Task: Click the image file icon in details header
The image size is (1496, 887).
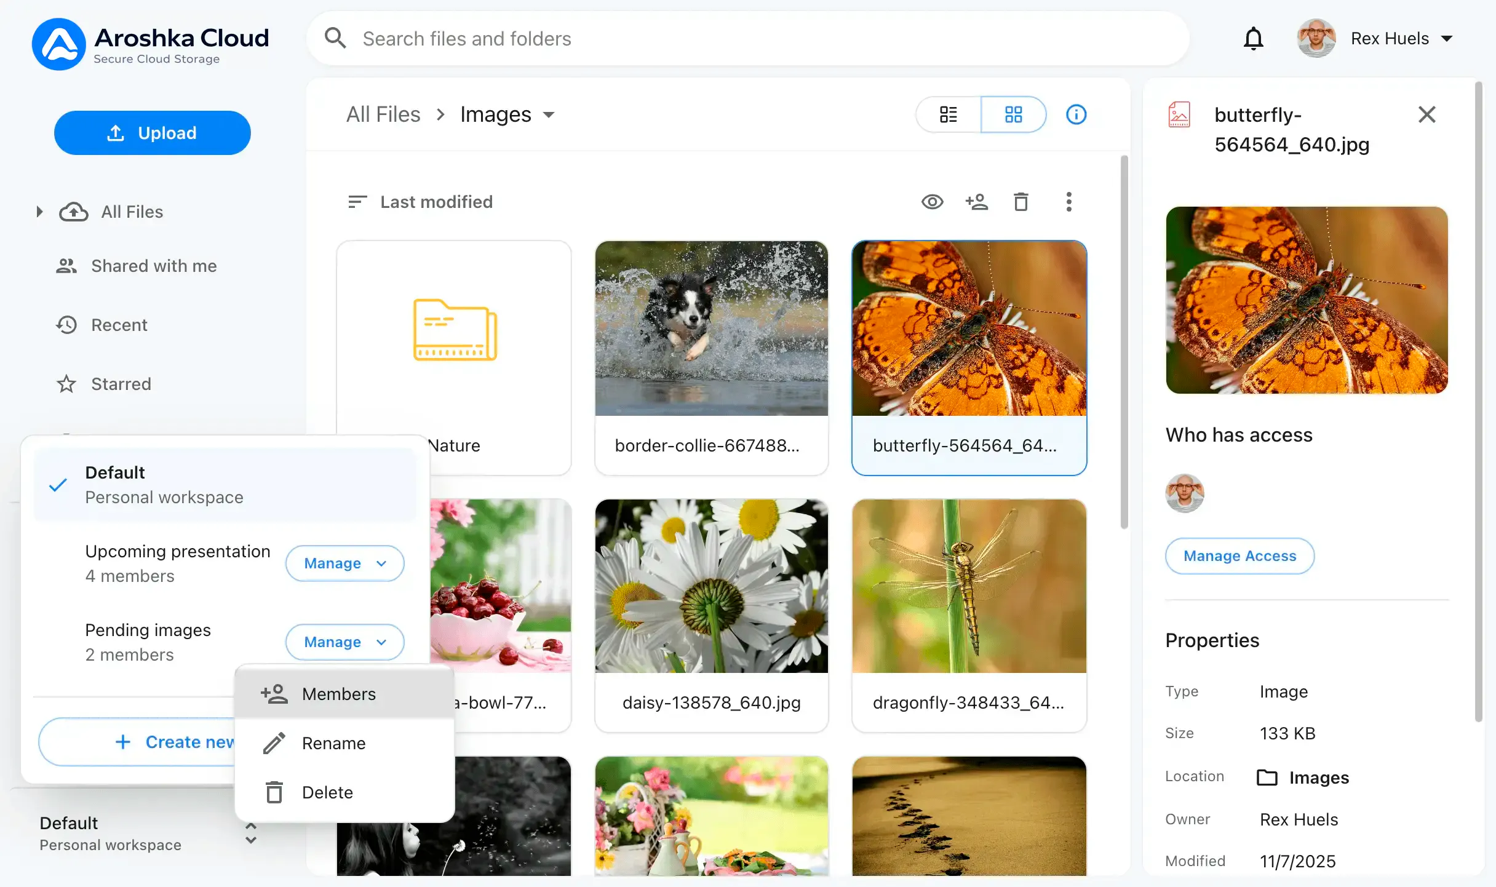Action: pyautogui.click(x=1179, y=114)
